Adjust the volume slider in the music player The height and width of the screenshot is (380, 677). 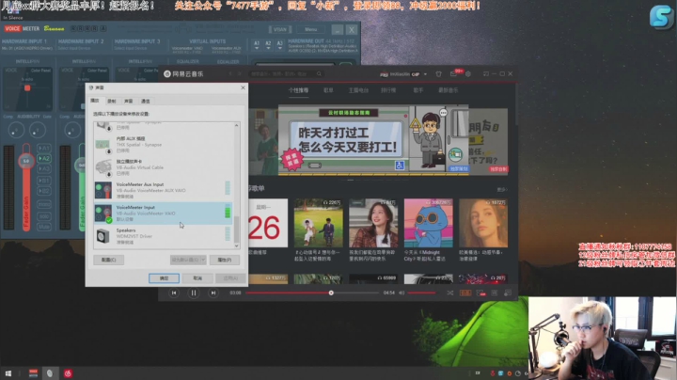click(x=421, y=293)
